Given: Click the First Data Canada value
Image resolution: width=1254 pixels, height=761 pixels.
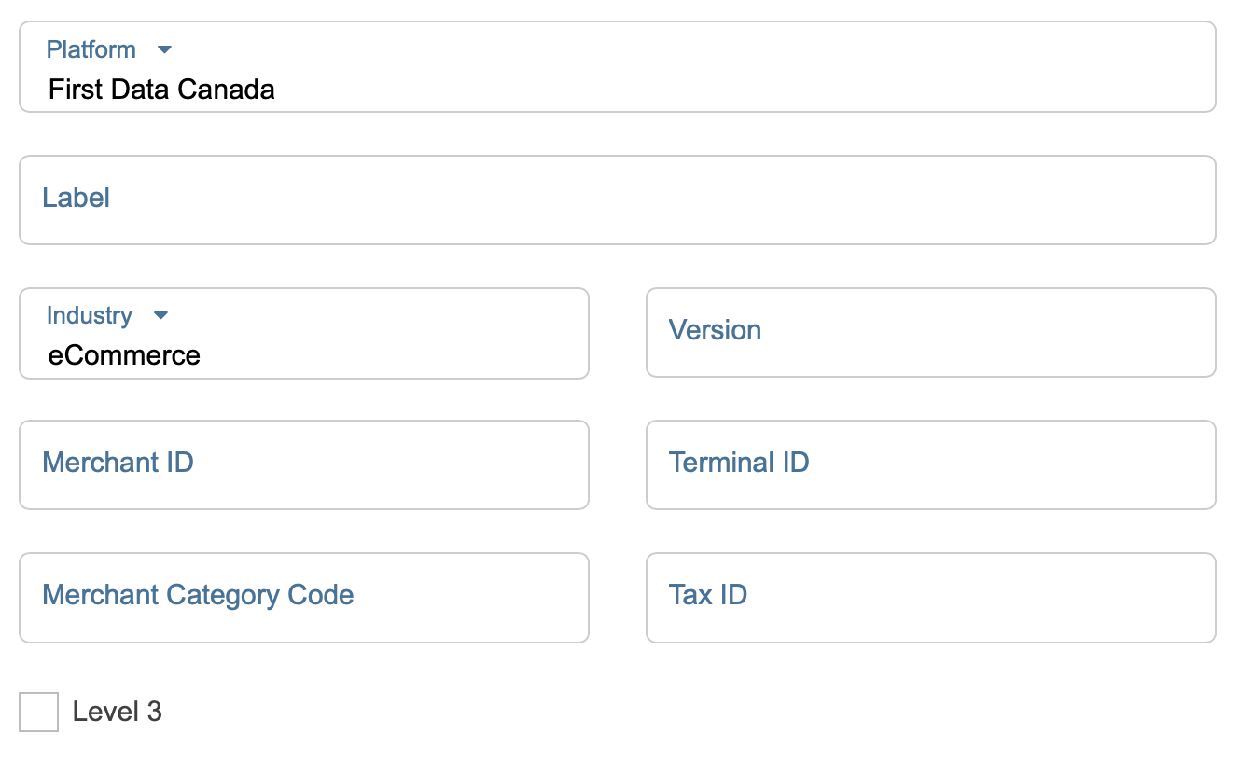Looking at the screenshot, I should click(x=161, y=90).
